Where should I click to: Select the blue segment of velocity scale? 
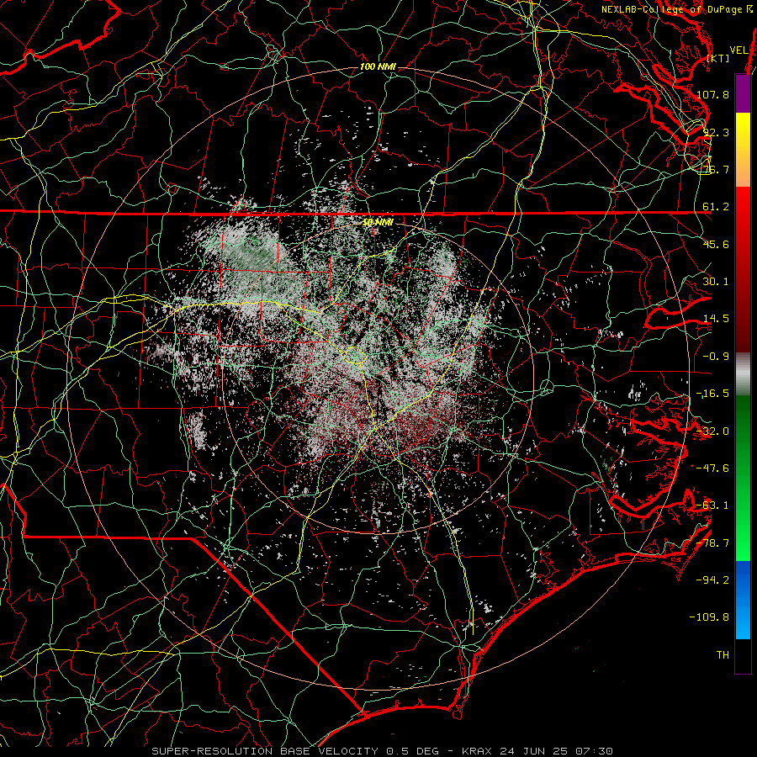743,600
